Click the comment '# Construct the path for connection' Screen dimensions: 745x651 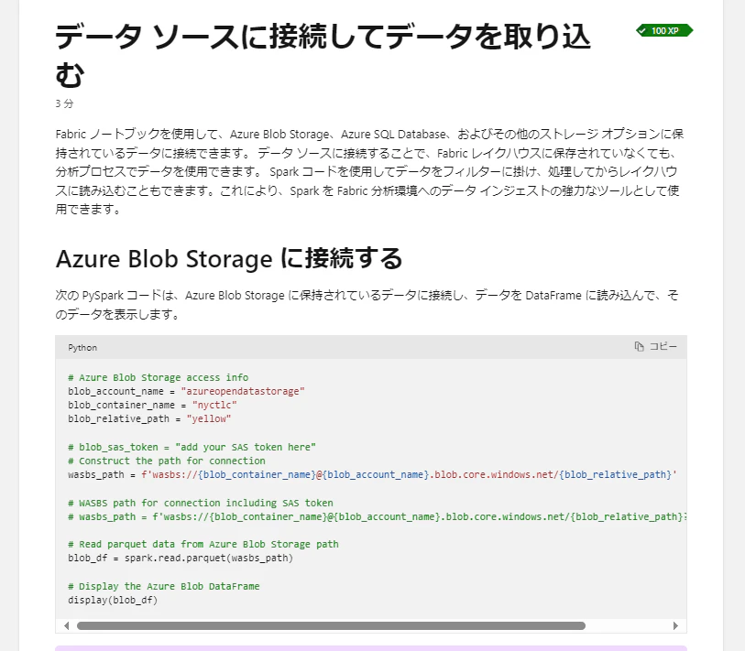point(167,461)
